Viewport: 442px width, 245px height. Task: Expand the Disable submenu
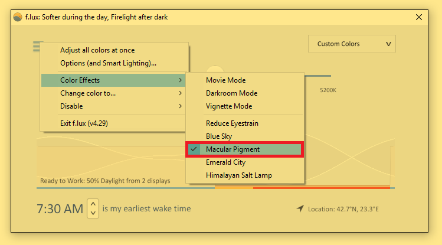pos(113,106)
